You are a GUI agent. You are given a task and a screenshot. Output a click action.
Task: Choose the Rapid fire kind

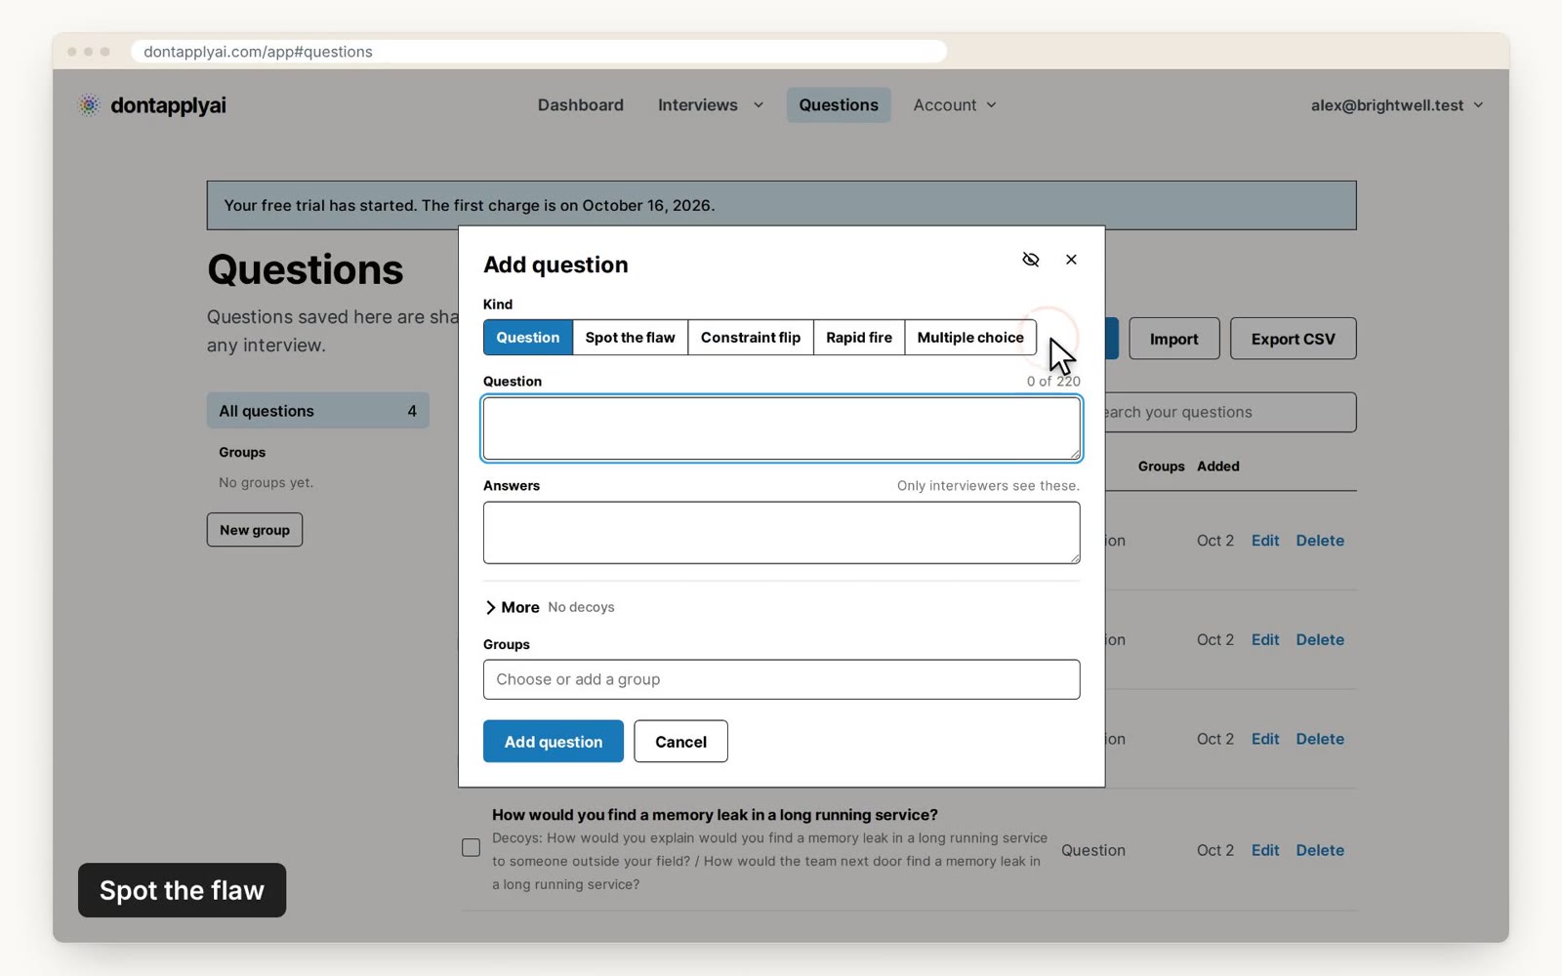(x=858, y=338)
